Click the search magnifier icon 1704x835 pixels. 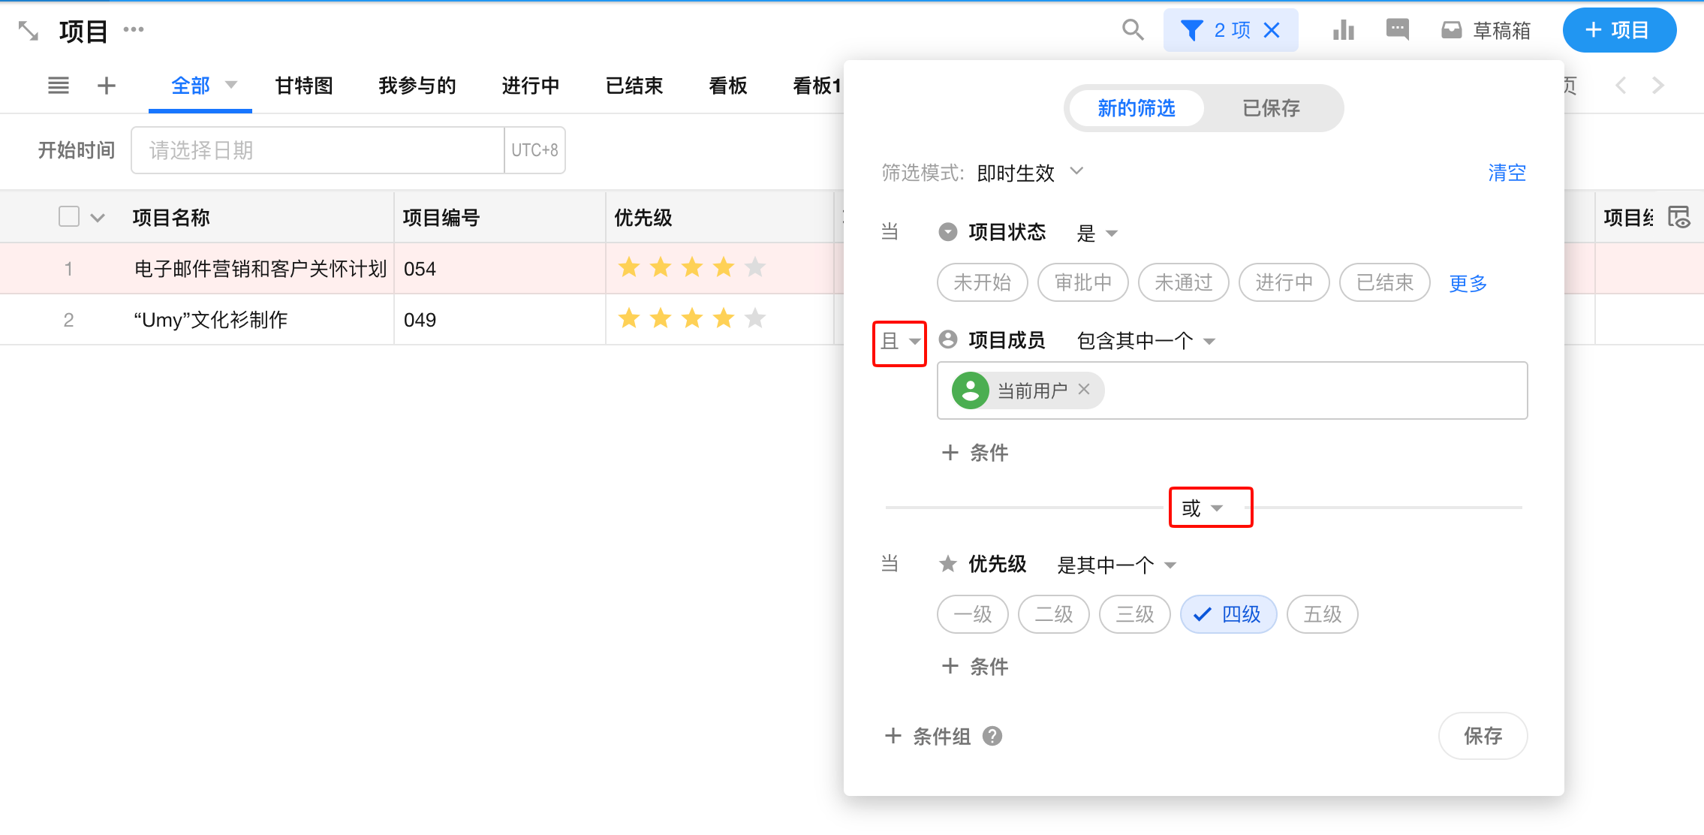pos(1132,30)
